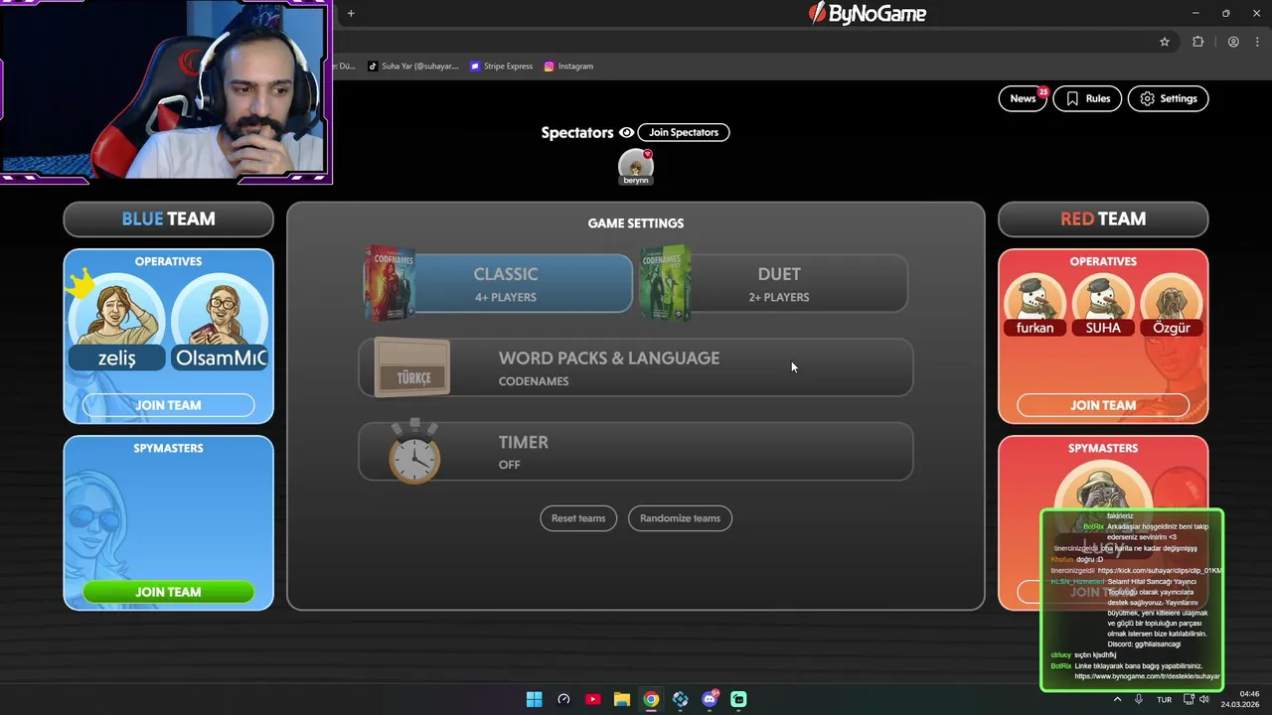Click OlsamMıC player avatar in Blue team
Image resolution: width=1272 pixels, height=715 pixels.
point(220,321)
